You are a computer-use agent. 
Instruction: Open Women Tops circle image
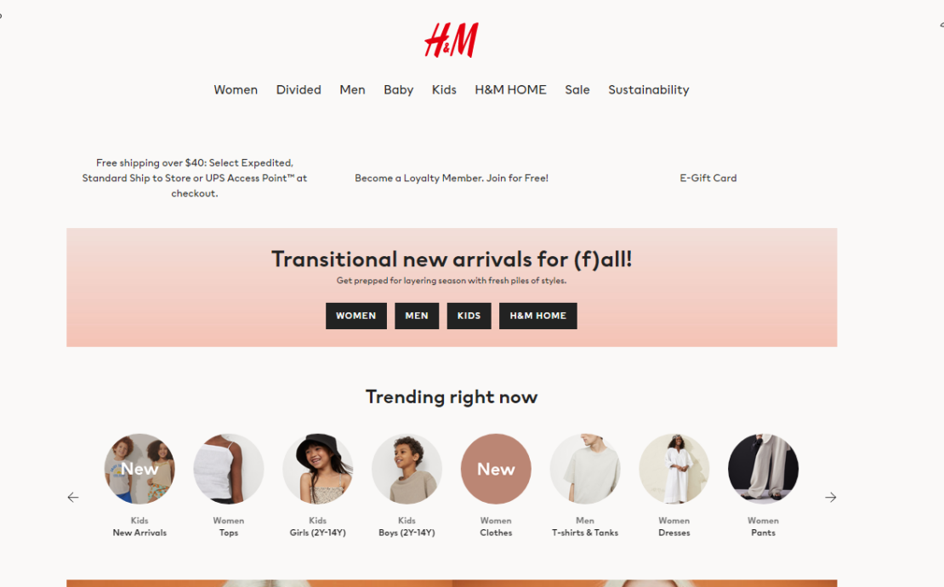click(229, 469)
